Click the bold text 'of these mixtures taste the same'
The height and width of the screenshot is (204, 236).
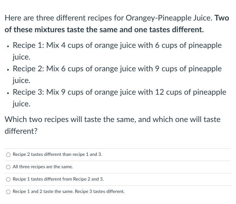coord(61,29)
